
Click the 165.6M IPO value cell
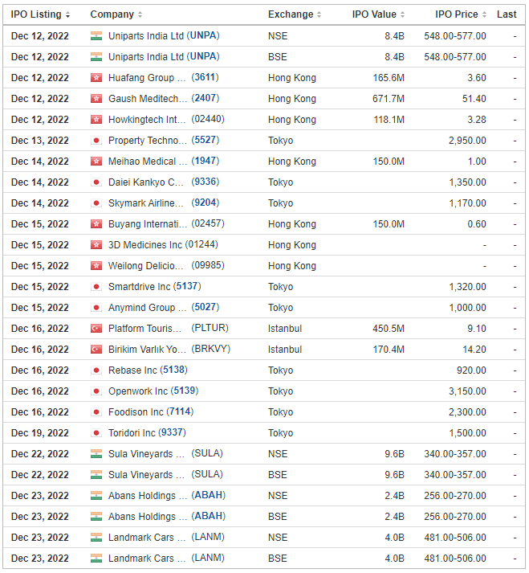click(389, 78)
